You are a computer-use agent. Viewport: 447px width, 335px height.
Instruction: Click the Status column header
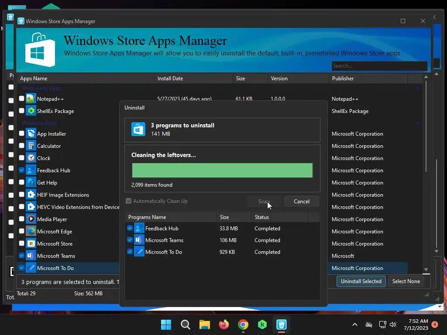click(x=280, y=217)
